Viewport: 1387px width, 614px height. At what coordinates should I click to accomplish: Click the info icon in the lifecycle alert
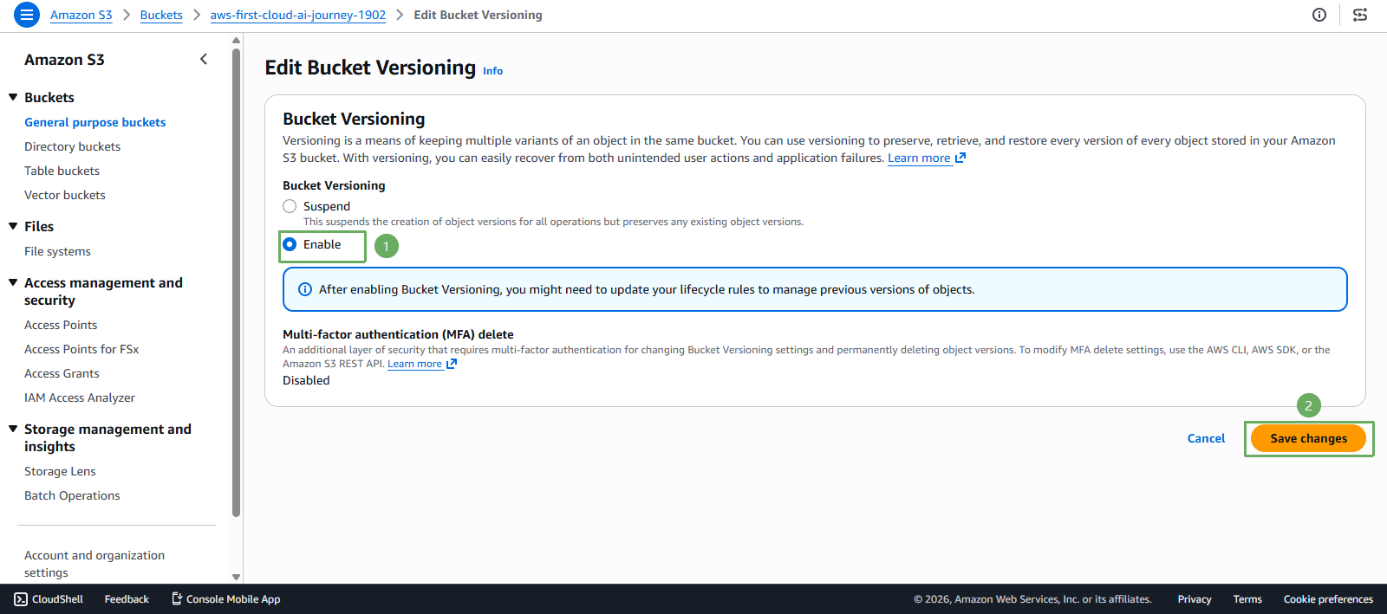click(305, 289)
